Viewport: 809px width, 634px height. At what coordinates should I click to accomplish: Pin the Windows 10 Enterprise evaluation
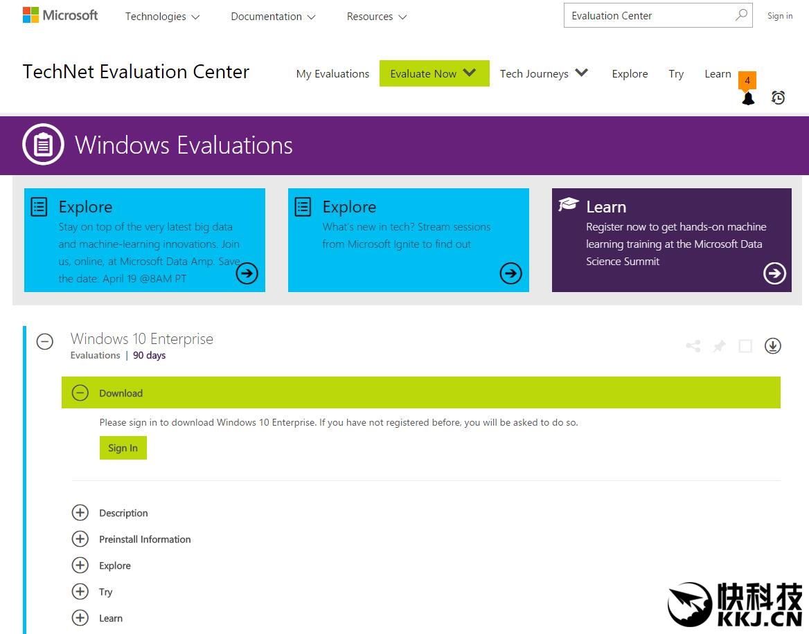pyautogui.click(x=719, y=346)
